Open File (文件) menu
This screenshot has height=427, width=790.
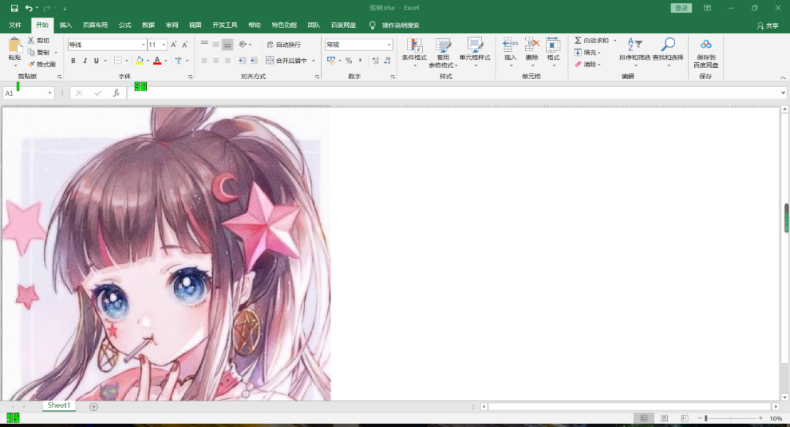[15, 25]
